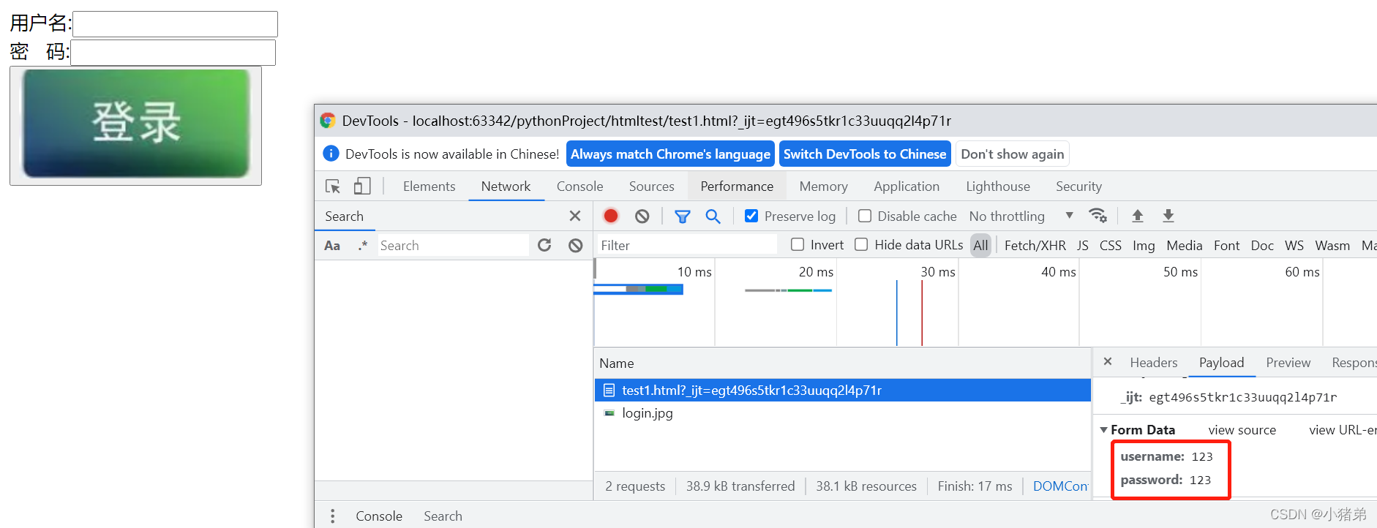The image size is (1377, 528).
Task: Collapse the Form Data section
Action: click(1104, 430)
